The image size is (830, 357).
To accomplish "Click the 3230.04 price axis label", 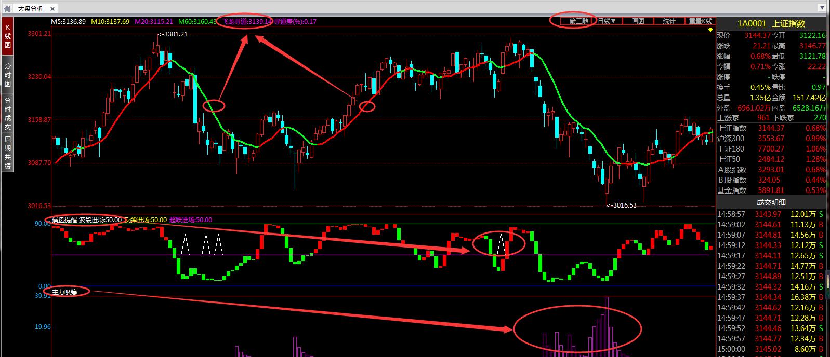I will click(39, 77).
